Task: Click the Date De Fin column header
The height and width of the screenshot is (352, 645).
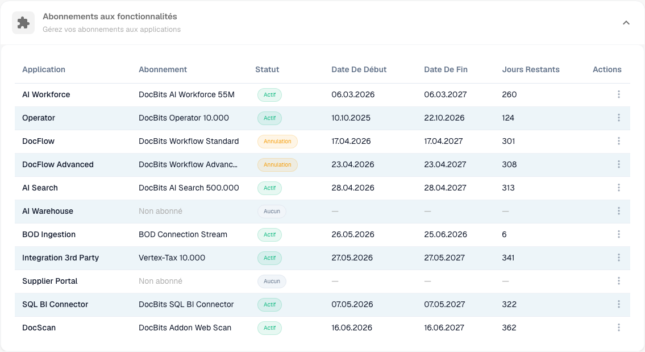Action: 446,69
